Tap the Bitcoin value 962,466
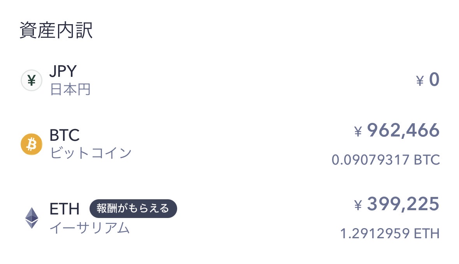Screen dimensions: 459x264 point(403,130)
